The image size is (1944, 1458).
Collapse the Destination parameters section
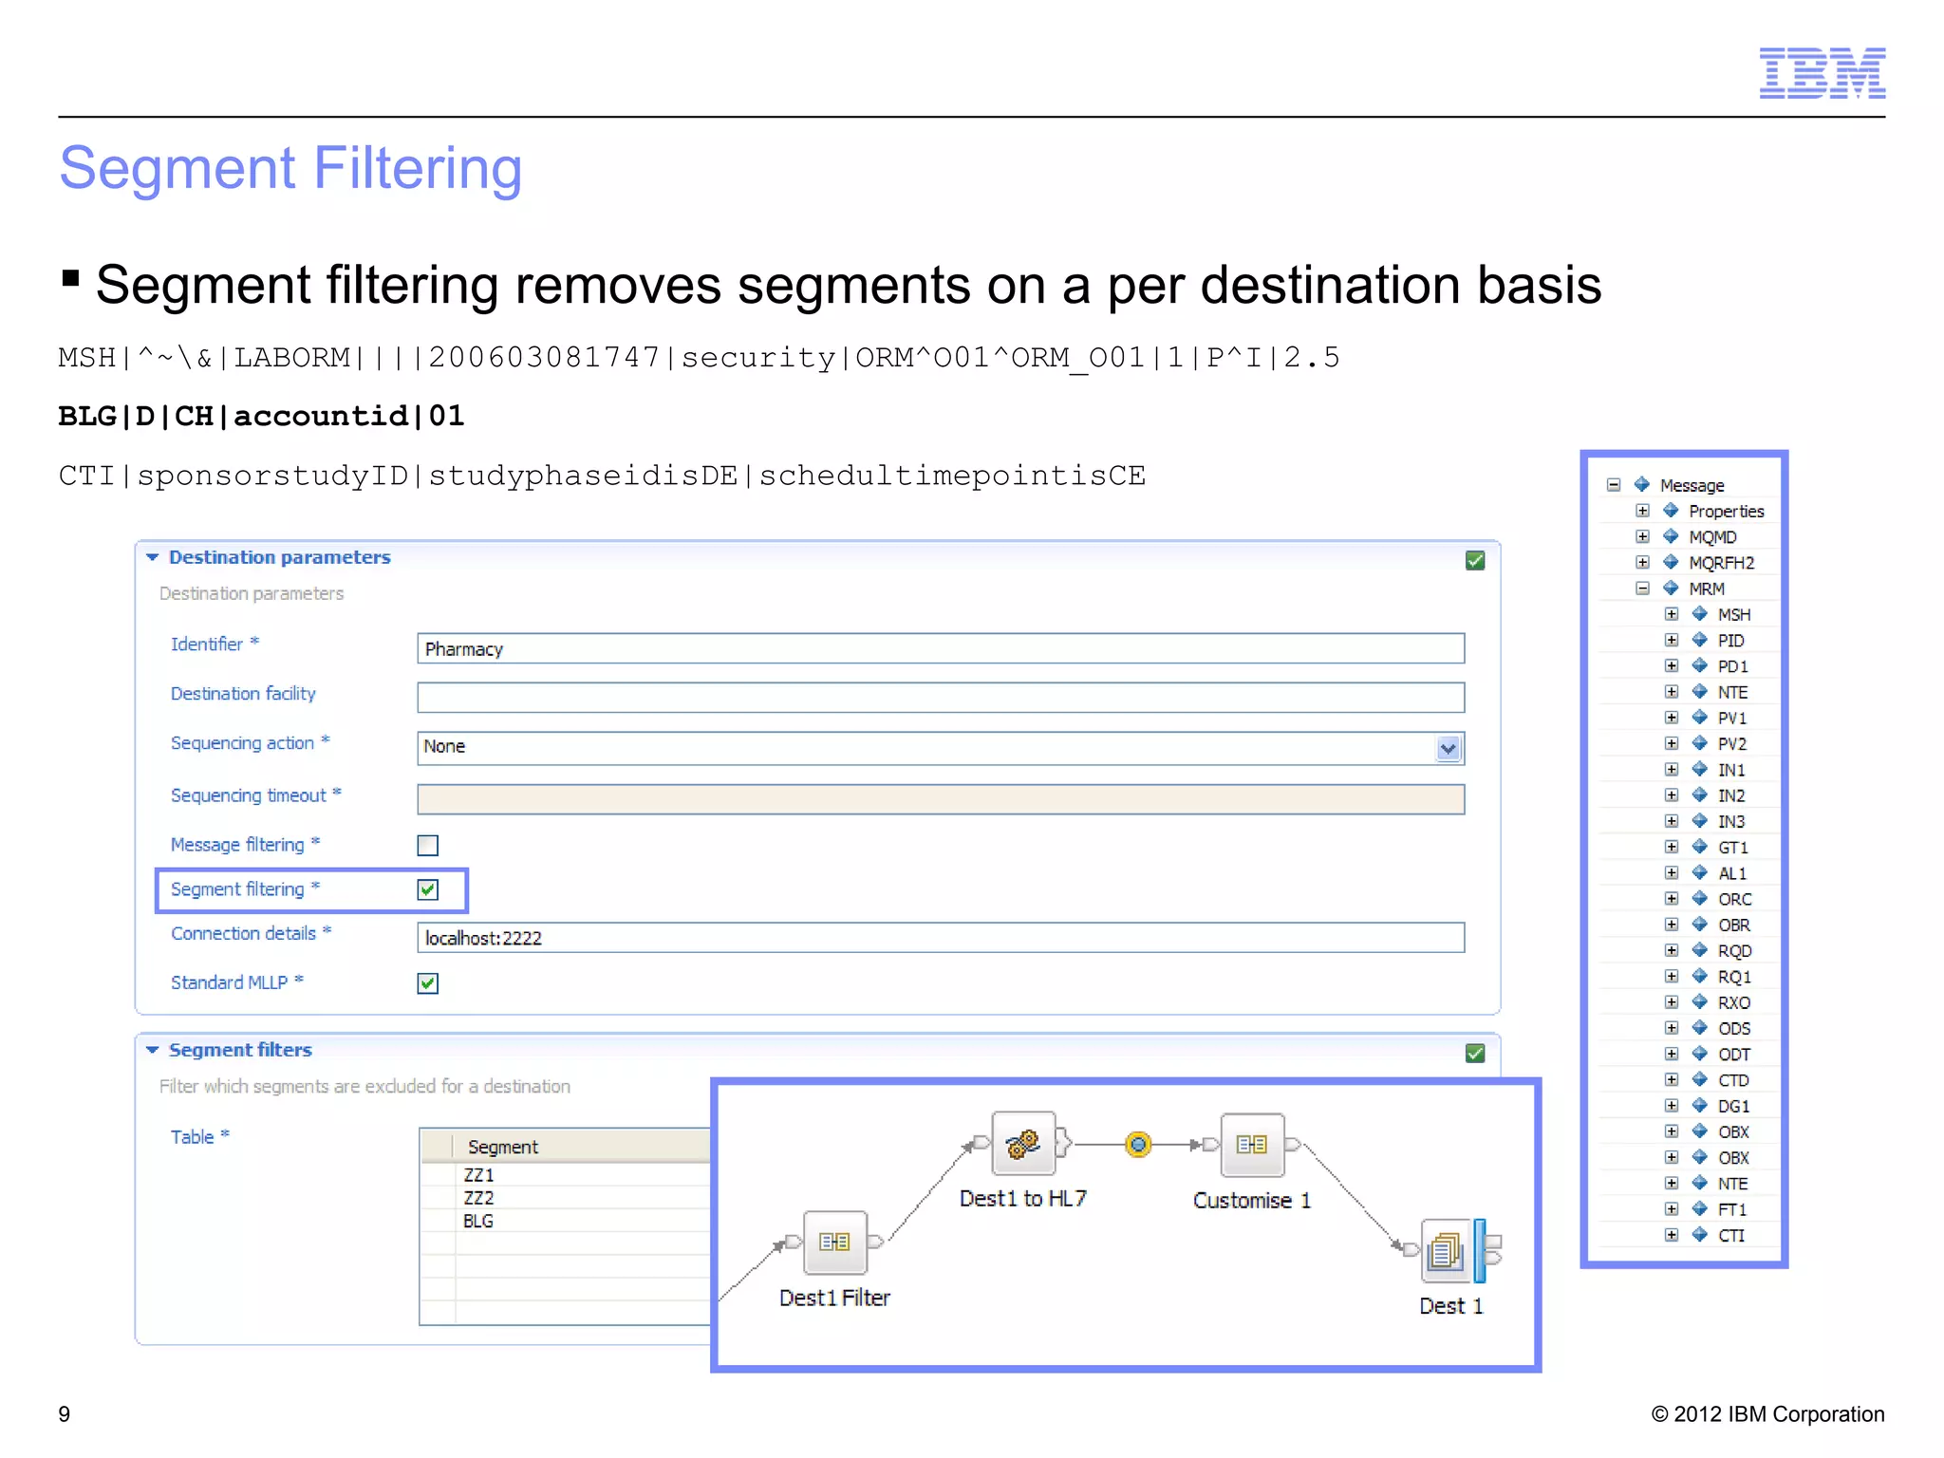tap(152, 557)
